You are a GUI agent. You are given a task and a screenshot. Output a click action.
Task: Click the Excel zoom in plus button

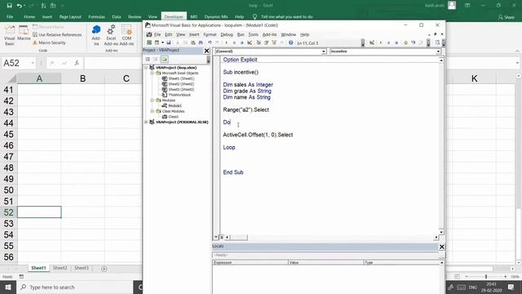tap(506, 277)
